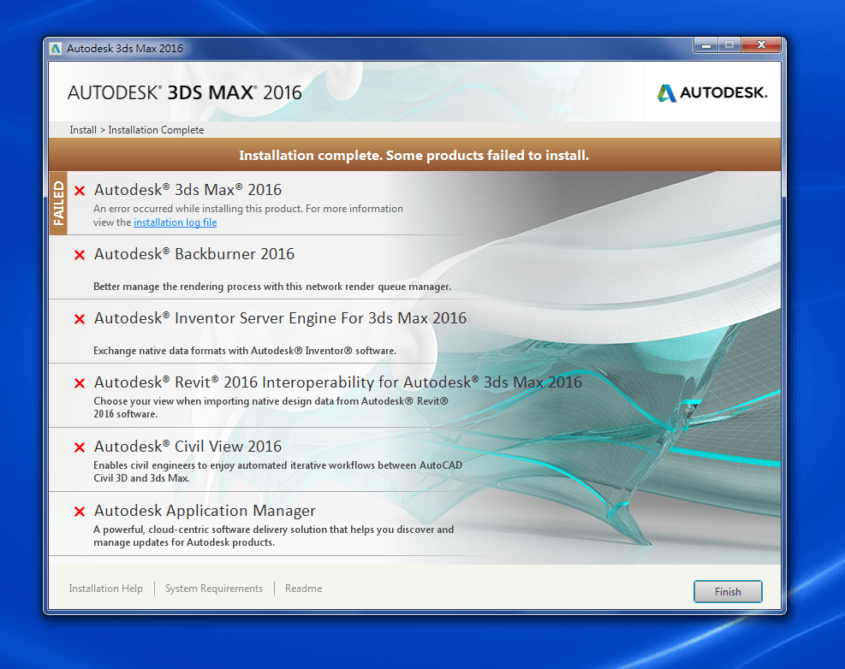845x669 pixels.
Task: Click the red X beside Autodesk Civil View 2016
Action: 80,447
